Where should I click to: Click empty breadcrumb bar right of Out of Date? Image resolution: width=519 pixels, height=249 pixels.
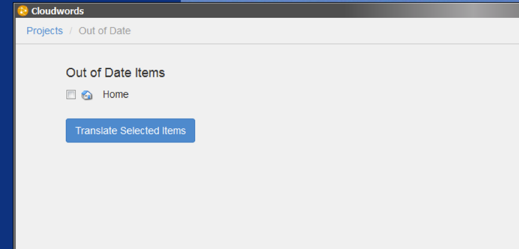[x=318, y=31]
